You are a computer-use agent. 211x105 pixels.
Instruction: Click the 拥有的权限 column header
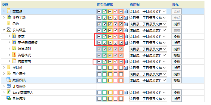pos(105,5)
